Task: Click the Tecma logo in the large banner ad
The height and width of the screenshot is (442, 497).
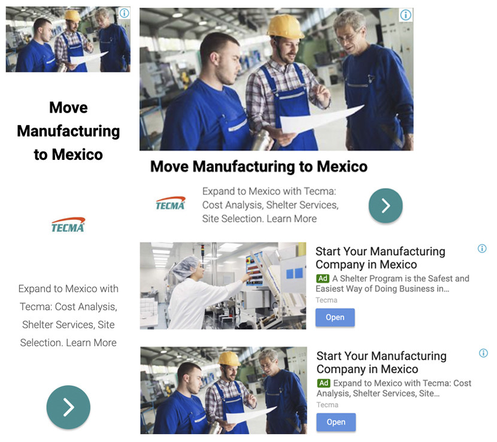Action: 171,204
